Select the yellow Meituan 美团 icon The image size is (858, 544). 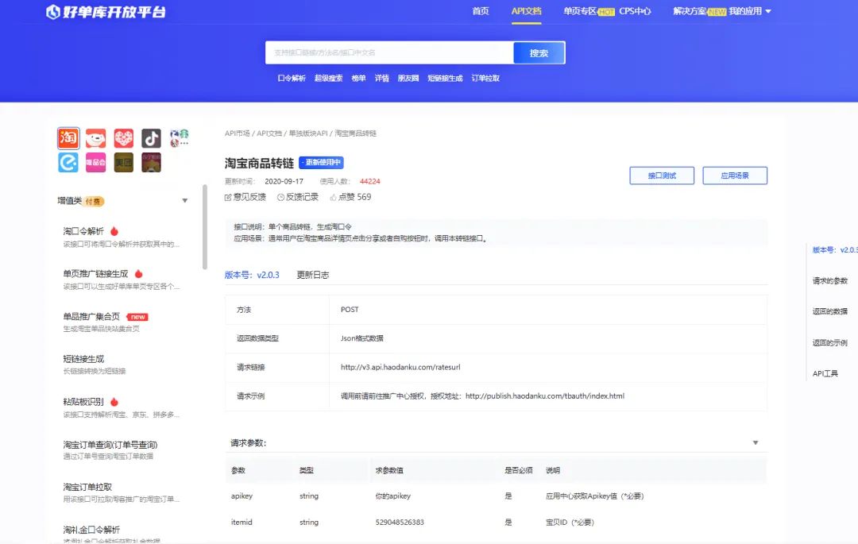point(124,162)
